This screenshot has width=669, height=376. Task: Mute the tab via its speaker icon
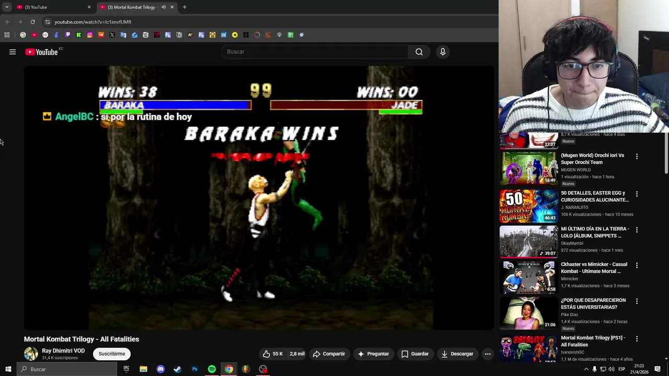coord(164,7)
